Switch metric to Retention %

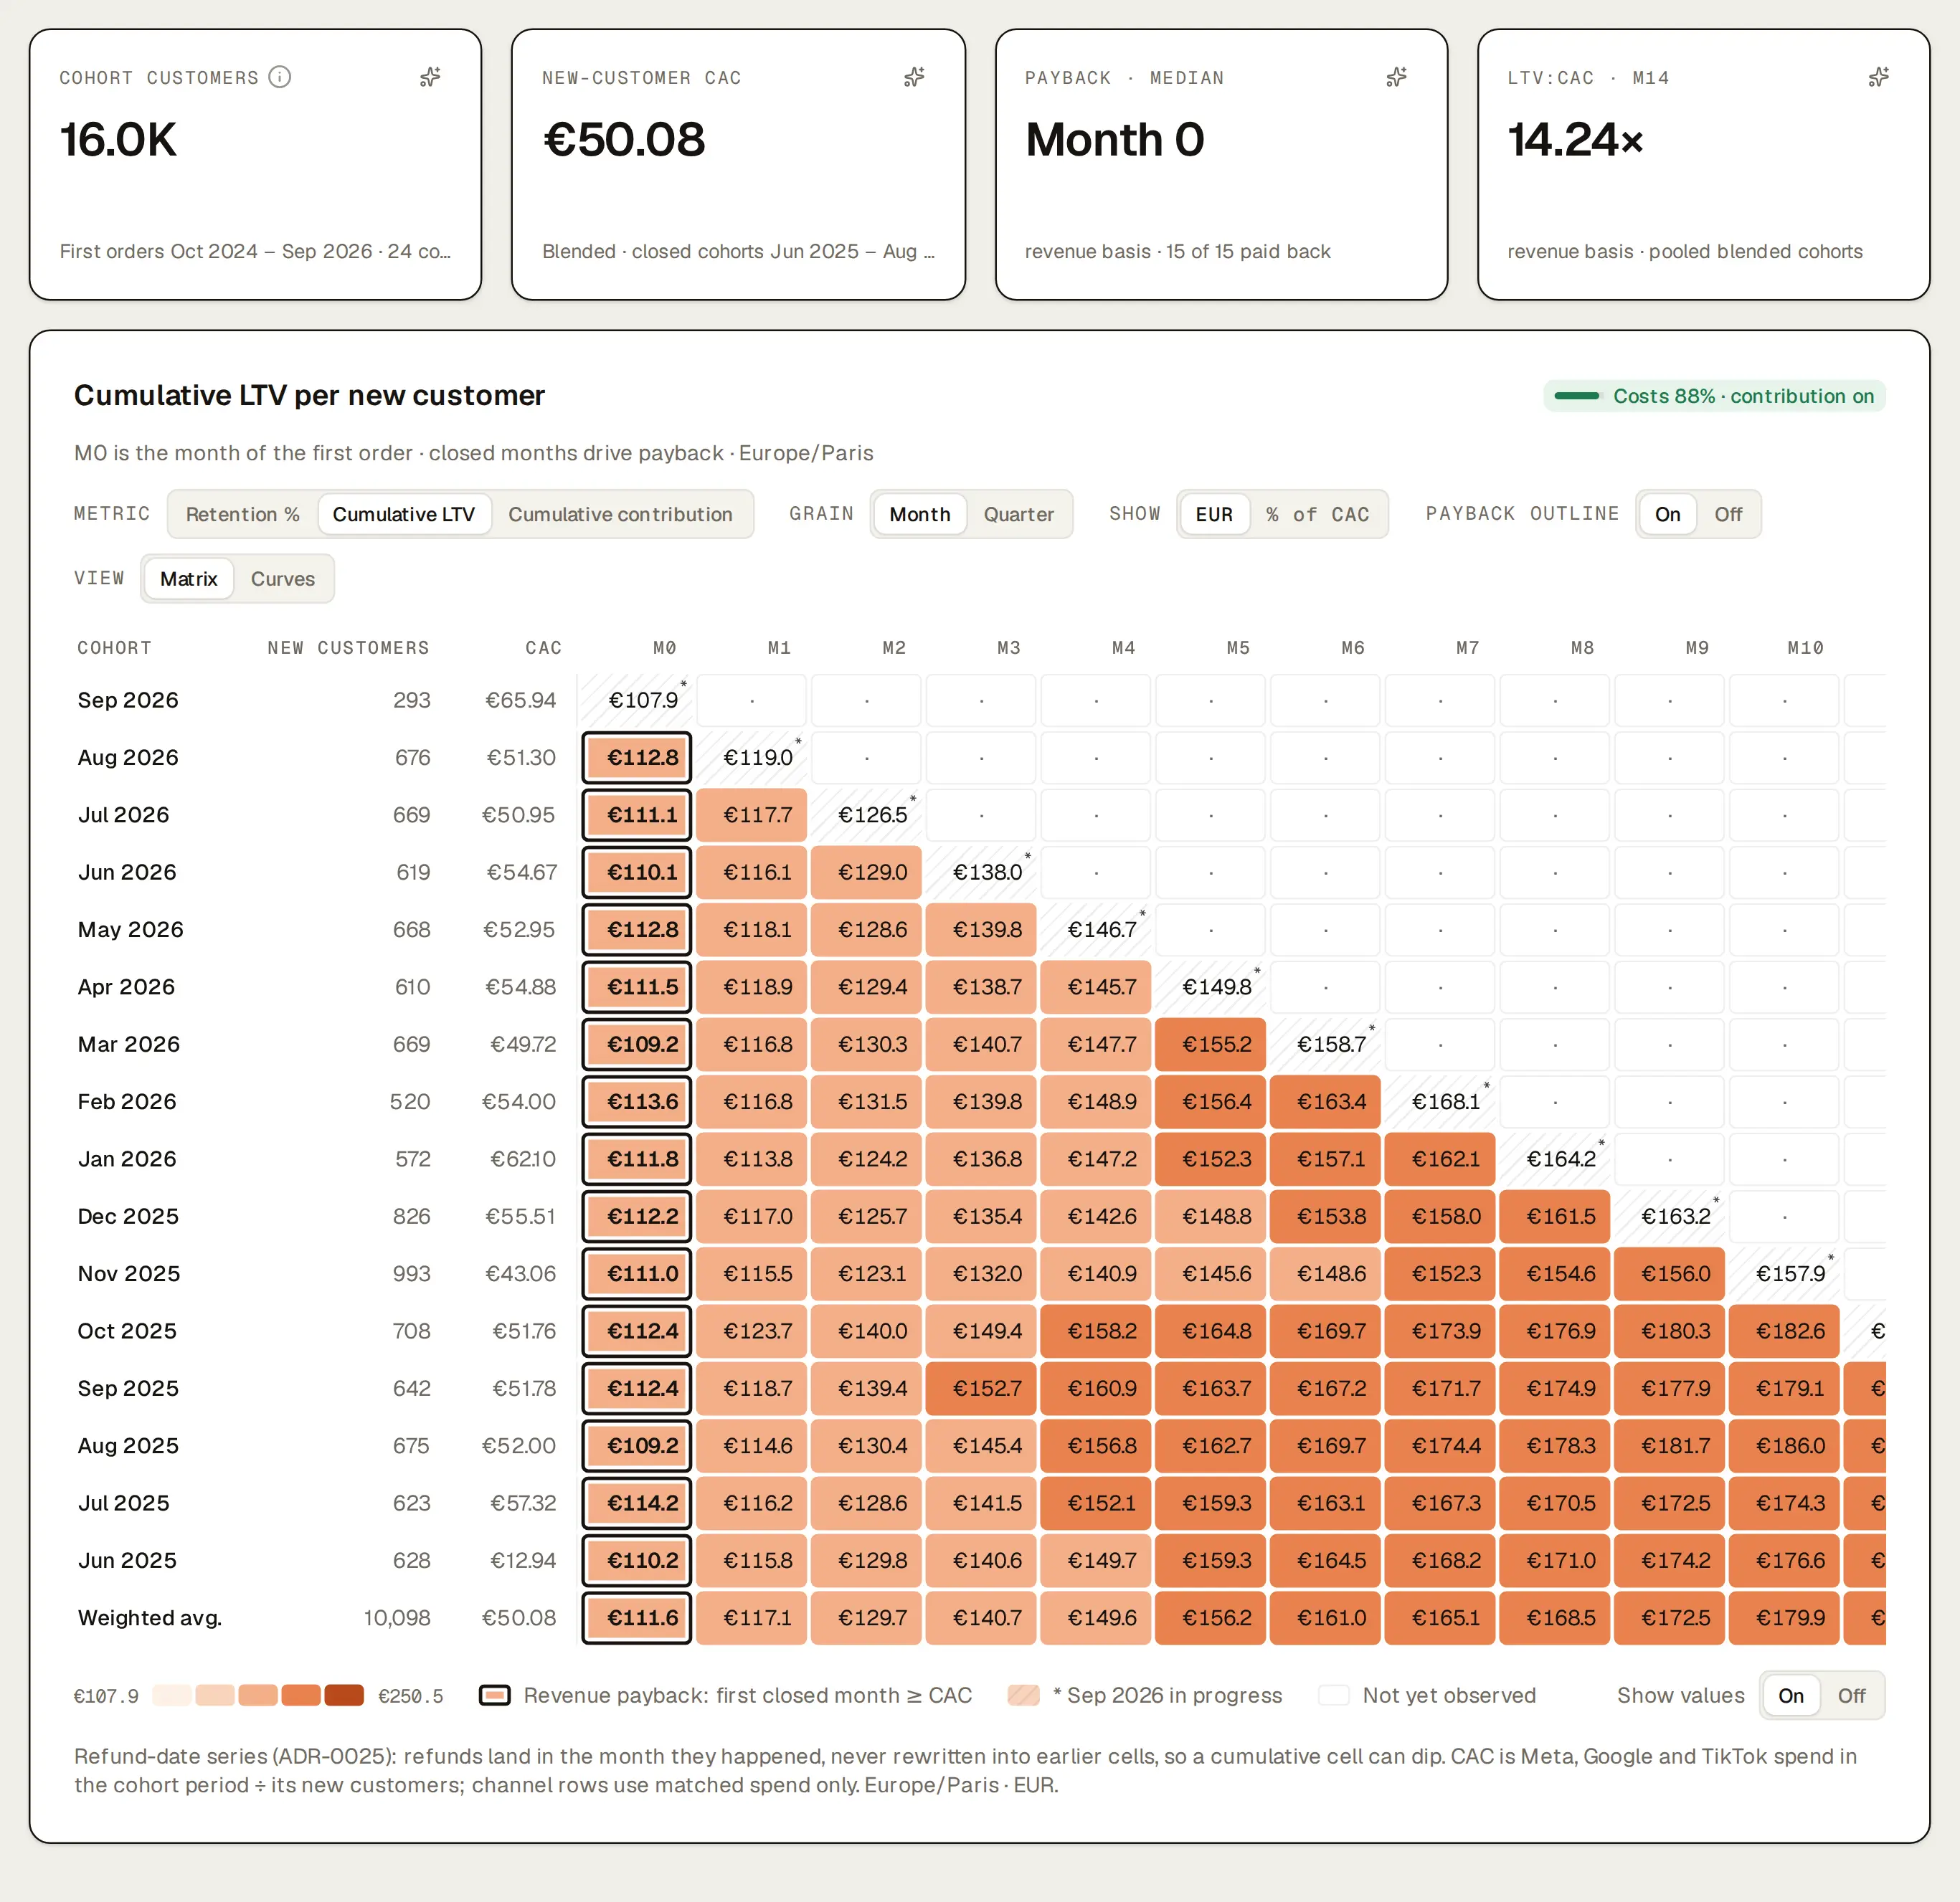tap(243, 514)
